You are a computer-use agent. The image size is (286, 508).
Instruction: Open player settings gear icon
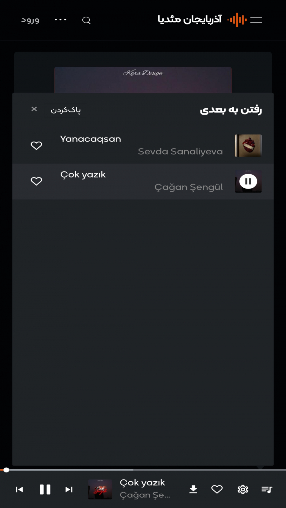pos(243,490)
